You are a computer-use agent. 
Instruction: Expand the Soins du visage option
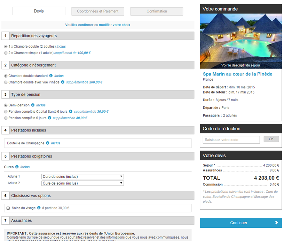point(8,208)
